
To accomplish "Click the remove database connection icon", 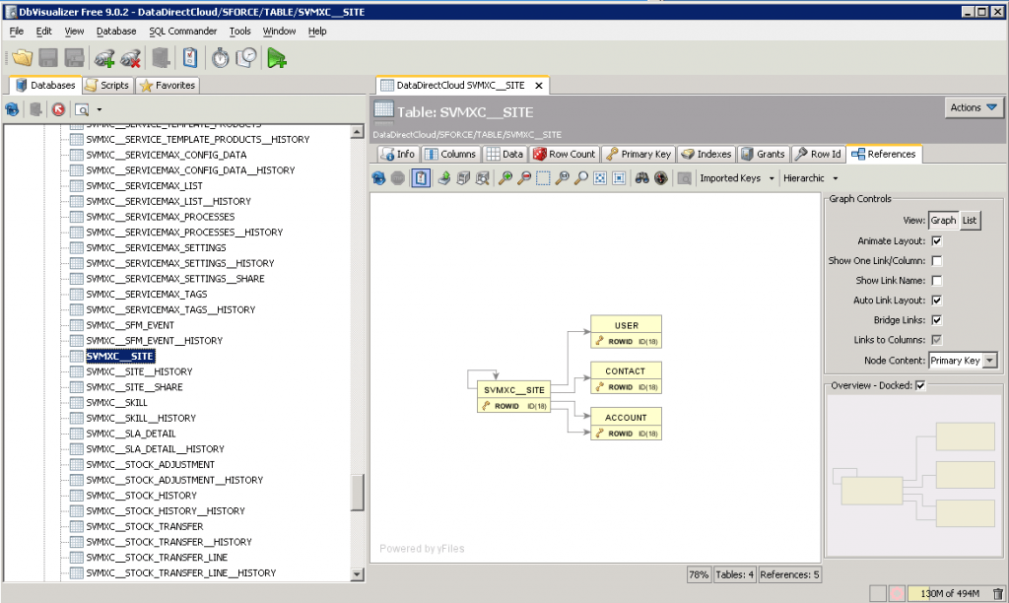I will pos(130,58).
